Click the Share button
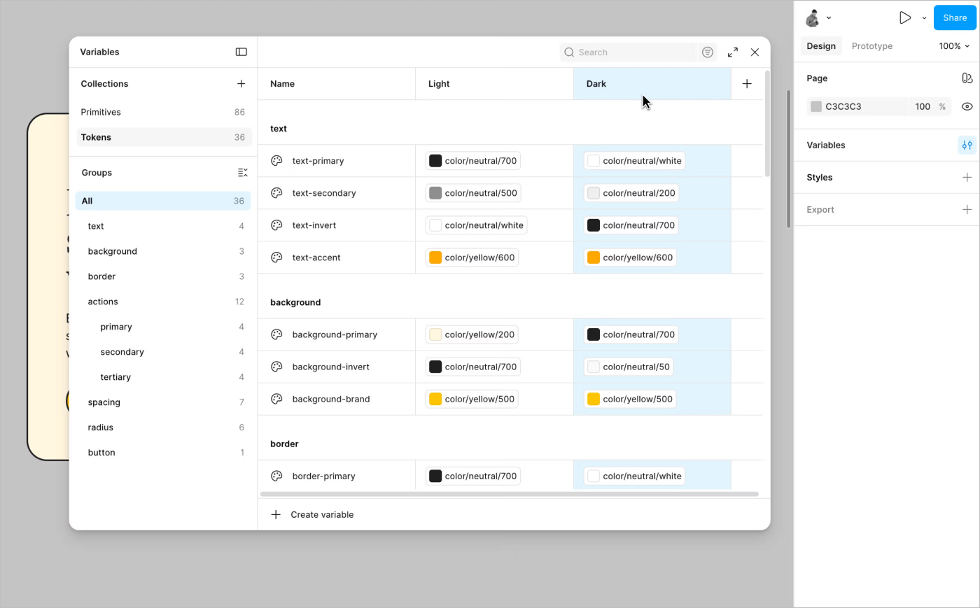 click(x=955, y=18)
